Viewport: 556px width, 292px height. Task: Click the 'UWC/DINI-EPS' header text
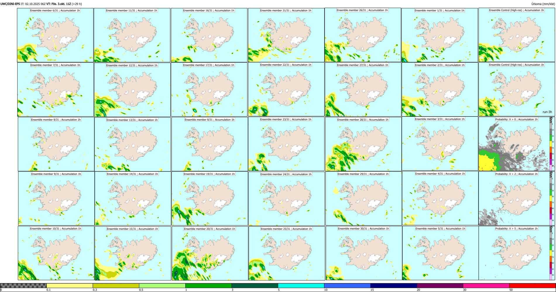pos(10,4)
